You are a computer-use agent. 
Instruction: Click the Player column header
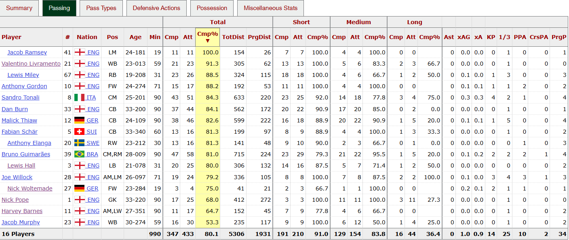(12, 37)
